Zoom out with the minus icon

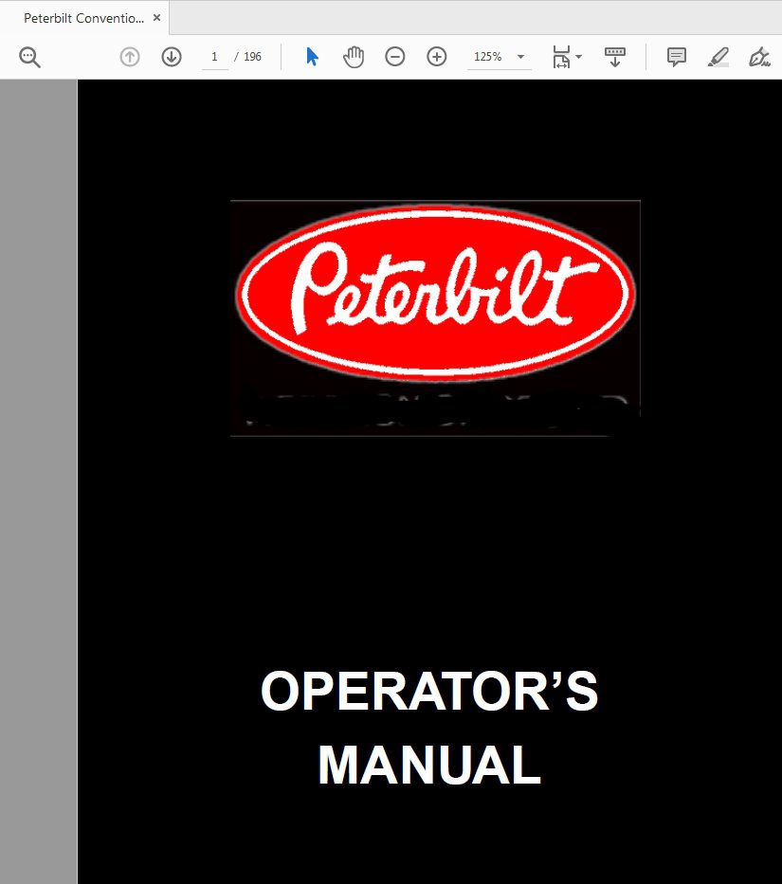point(395,57)
